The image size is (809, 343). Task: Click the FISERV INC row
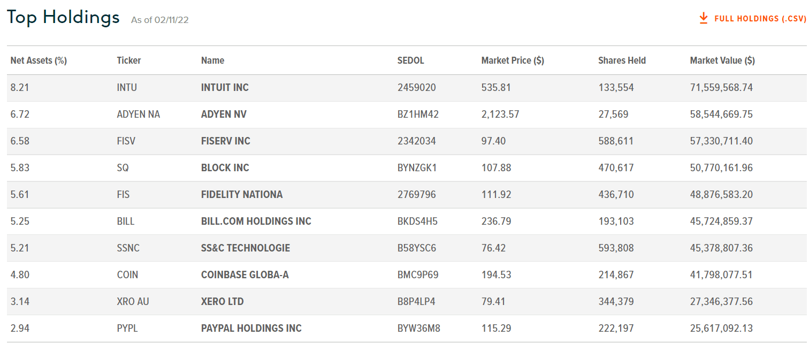pyautogui.click(x=225, y=141)
